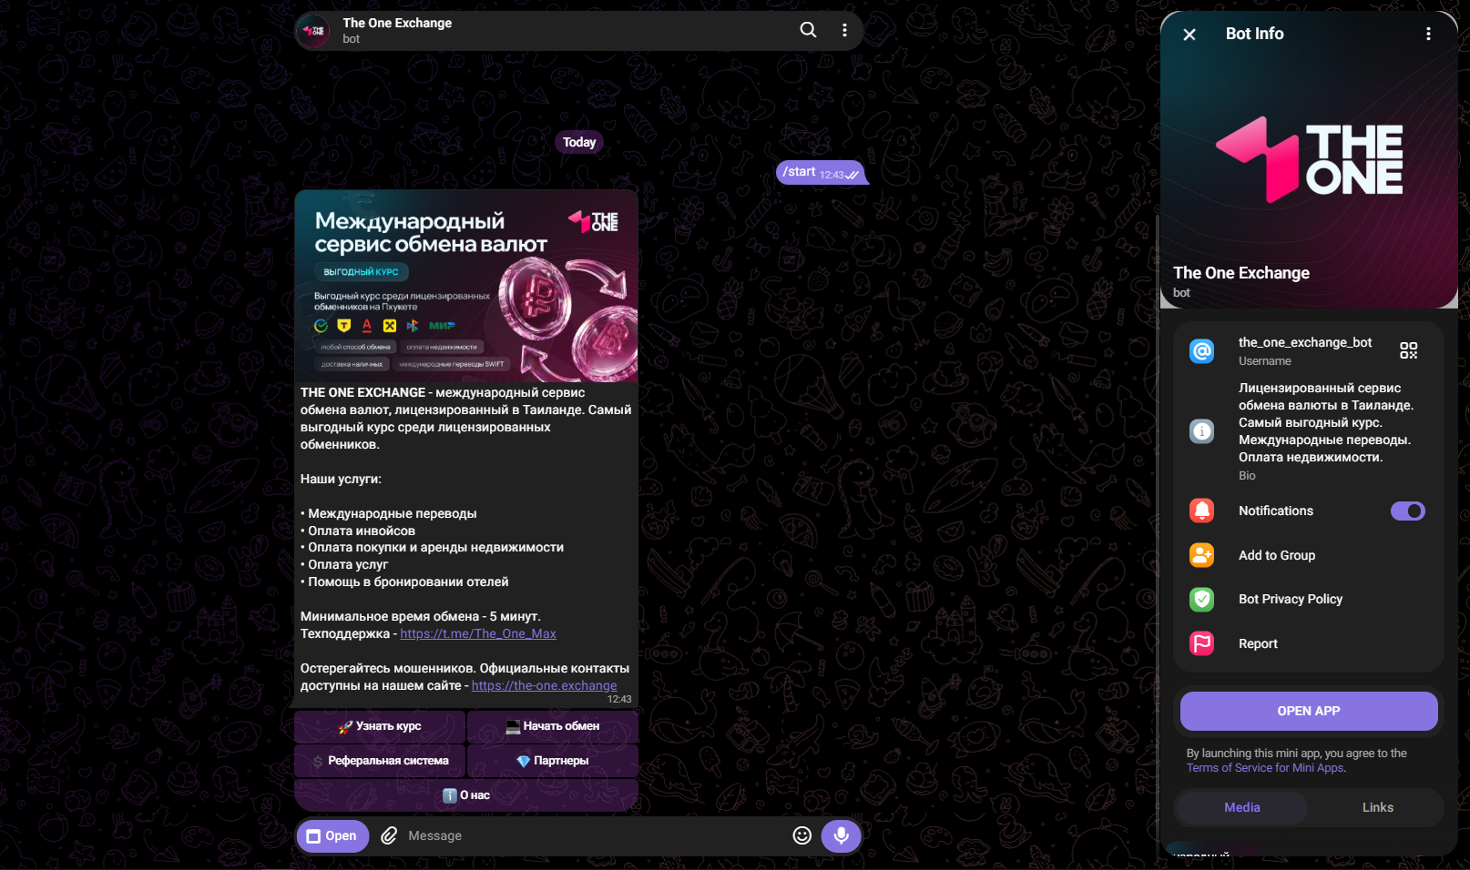Click 'Наши услуги:' text in message
This screenshot has height=870, width=1470.
(341, 479)
